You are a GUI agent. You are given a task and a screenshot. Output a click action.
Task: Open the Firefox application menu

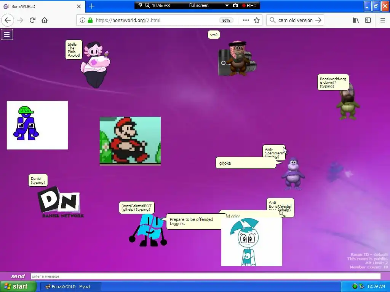(382, 20)
